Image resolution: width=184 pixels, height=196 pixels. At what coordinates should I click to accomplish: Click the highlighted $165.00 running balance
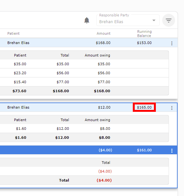[144, 107]
